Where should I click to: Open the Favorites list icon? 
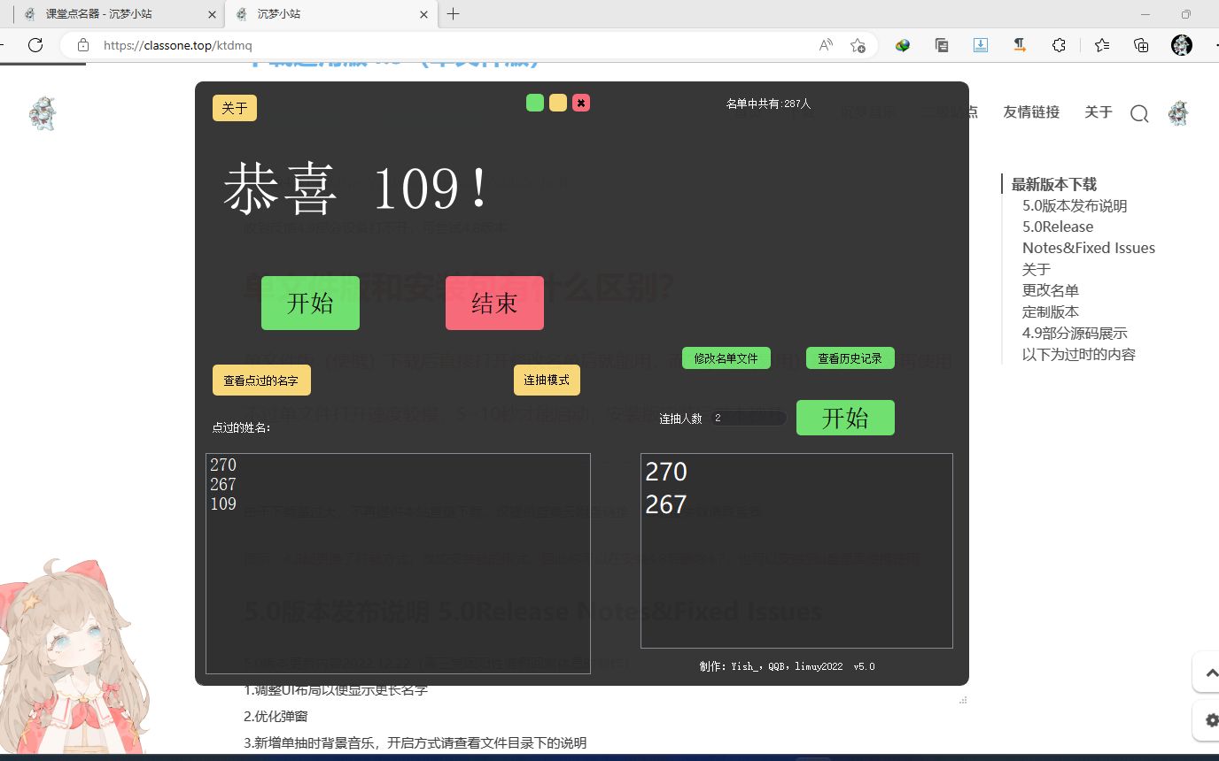click(1102, 45)
